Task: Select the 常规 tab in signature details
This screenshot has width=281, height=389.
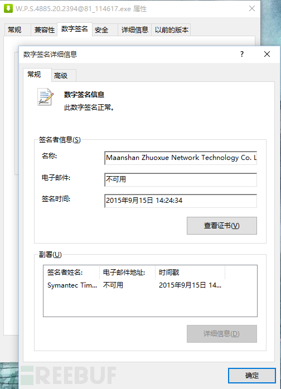Action: click(x=34, y=75)
